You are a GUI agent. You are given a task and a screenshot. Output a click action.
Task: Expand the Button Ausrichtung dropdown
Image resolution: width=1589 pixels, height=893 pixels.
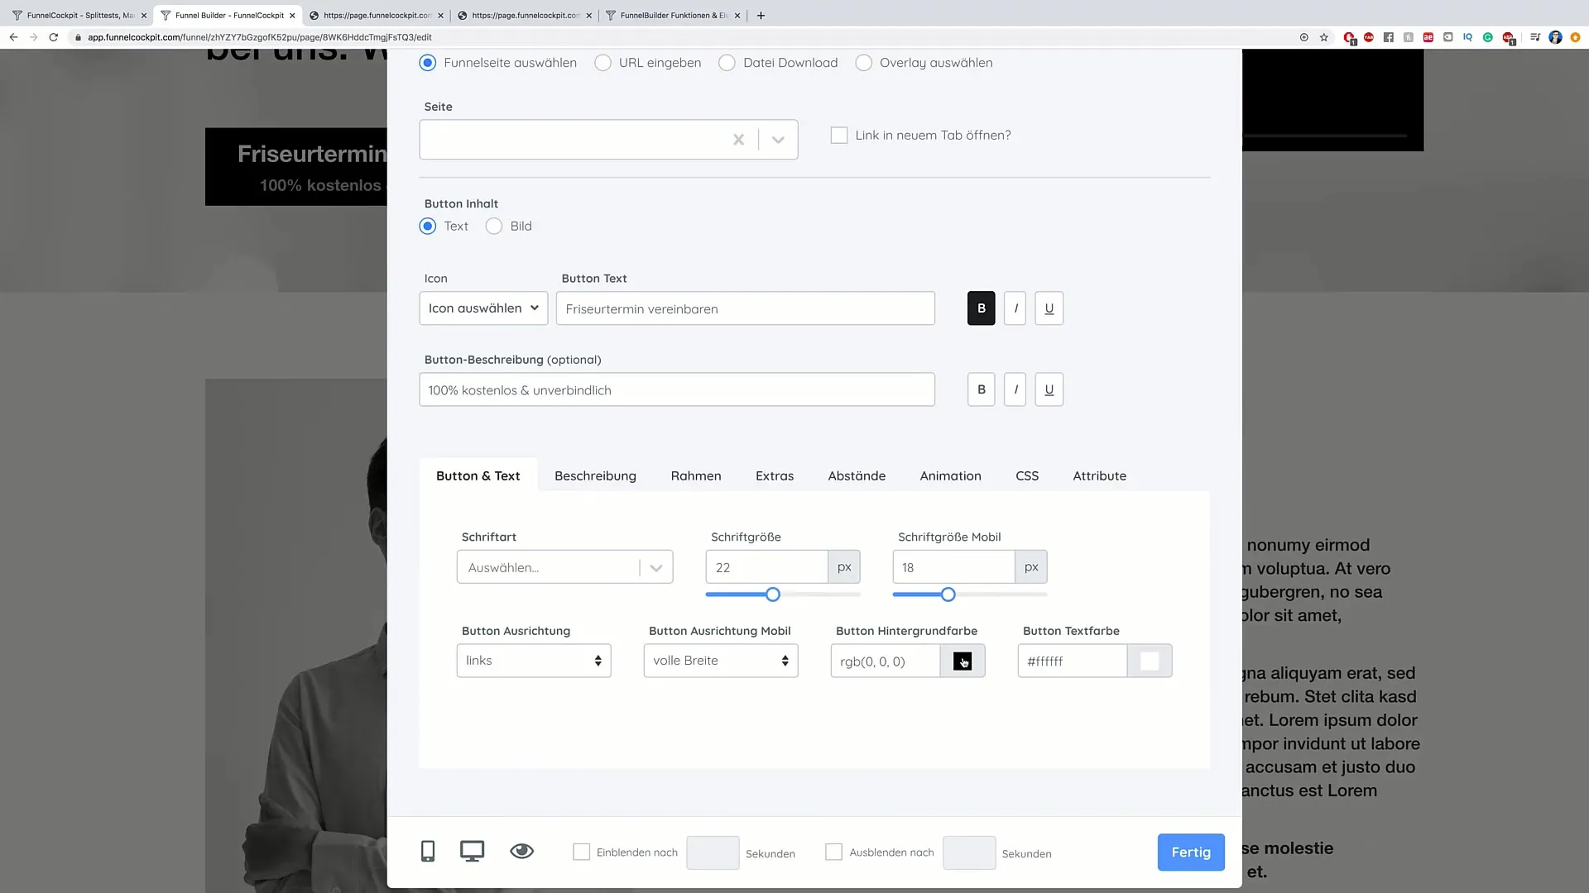pyautogui.click(x=531, y=661)
